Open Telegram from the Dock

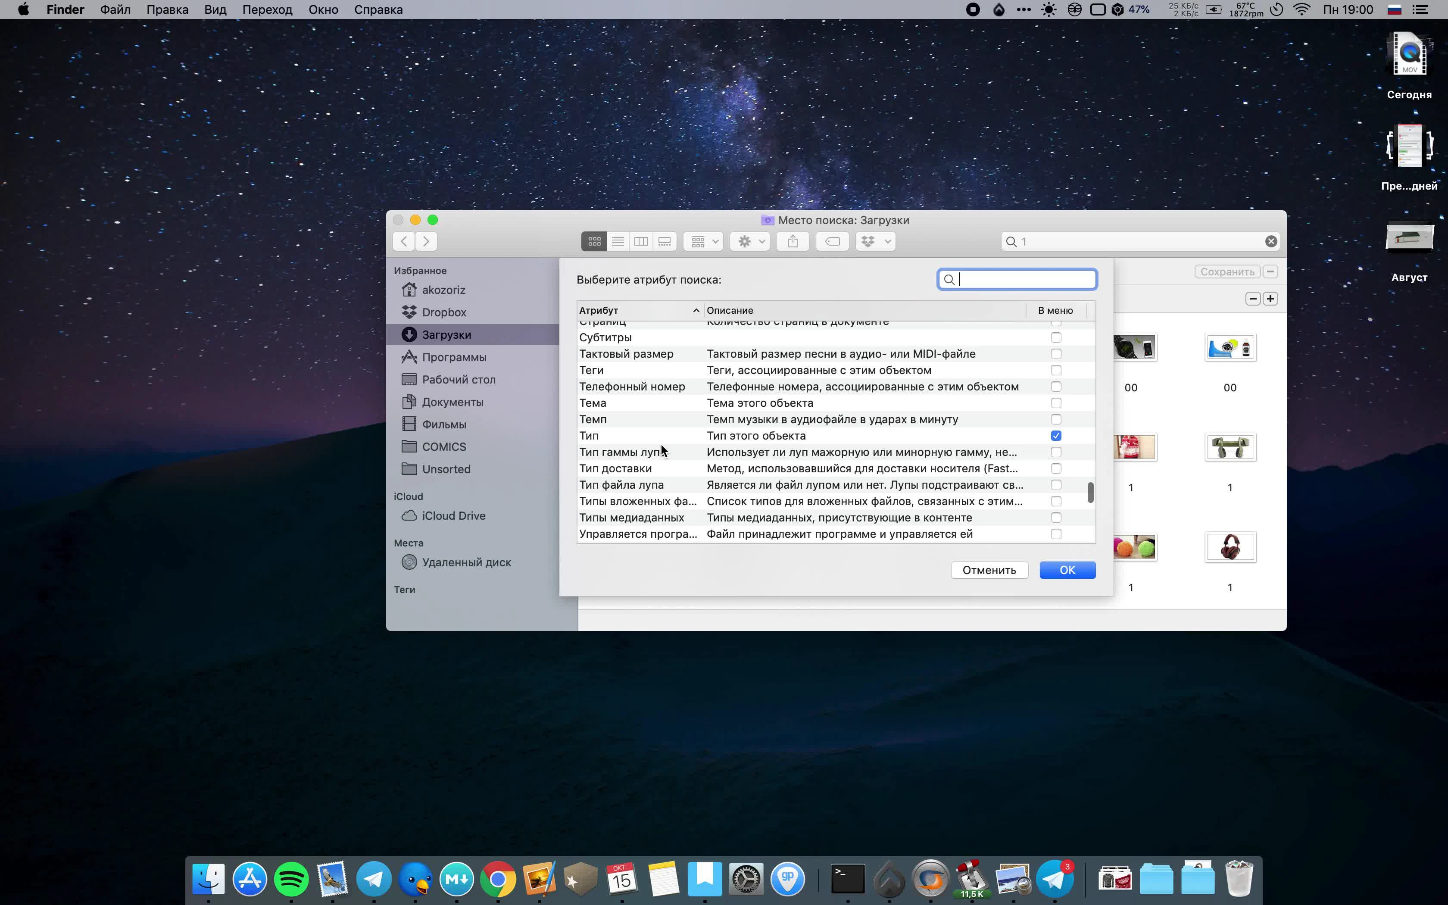click(x=373, y=879)
